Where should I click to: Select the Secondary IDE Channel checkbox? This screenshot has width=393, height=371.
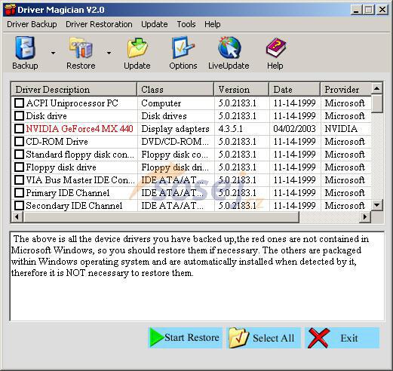[19, 206]
